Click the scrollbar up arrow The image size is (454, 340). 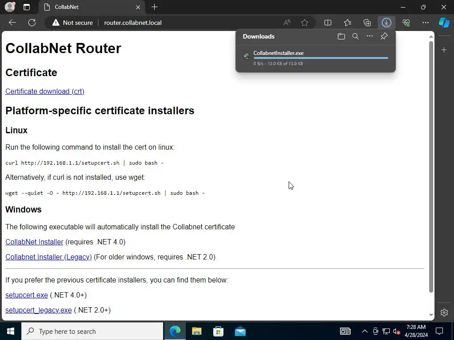click(x=431, y=36)
